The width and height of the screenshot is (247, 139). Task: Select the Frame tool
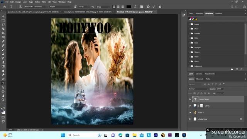3,37
